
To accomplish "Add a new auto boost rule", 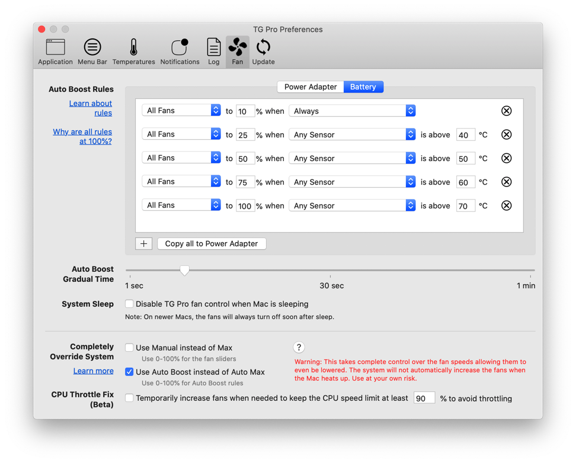I will [x=143, y=243].
